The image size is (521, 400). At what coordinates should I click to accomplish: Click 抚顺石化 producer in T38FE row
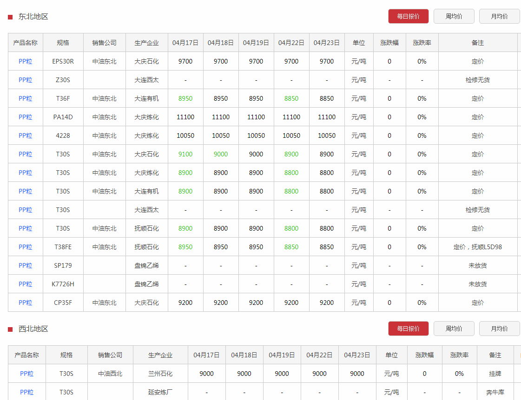click(x=146, y=247)
